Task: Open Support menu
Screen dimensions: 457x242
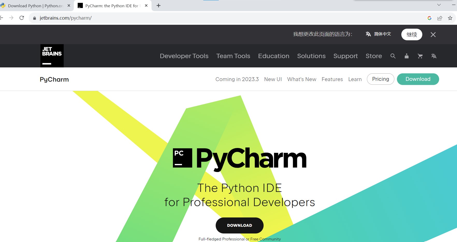Action: click(346, 56)
